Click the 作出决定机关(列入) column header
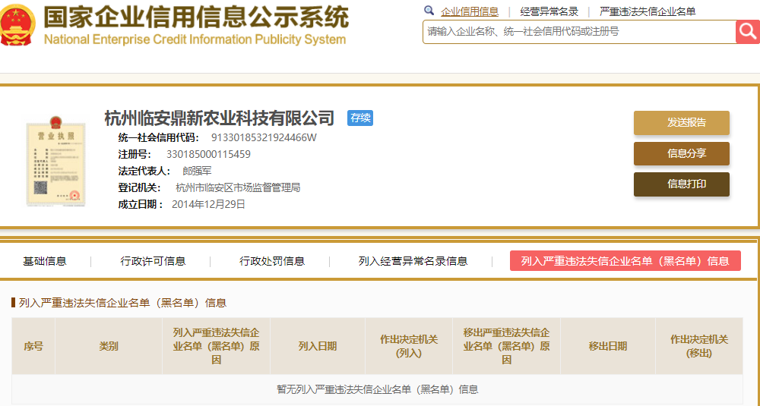 point(409,347)
